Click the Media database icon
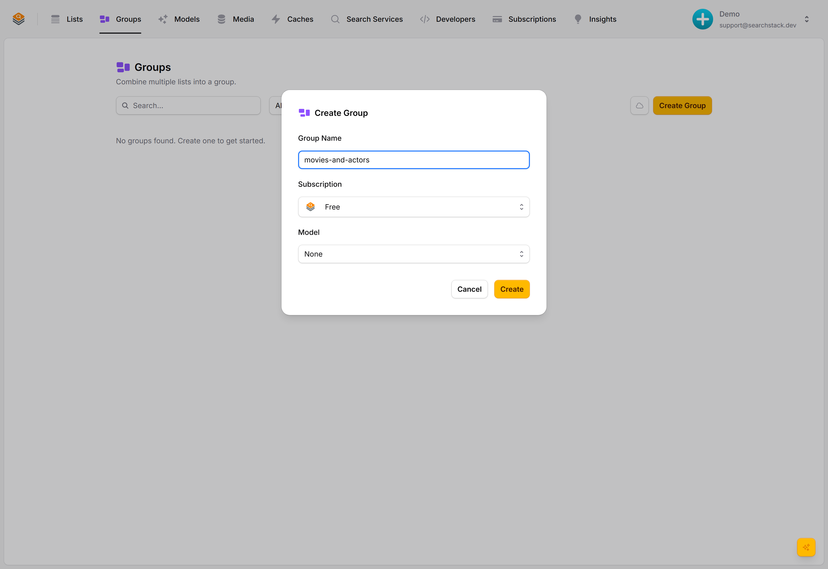The height and width of the screenshot is (569, 828). tap(221, 19)
